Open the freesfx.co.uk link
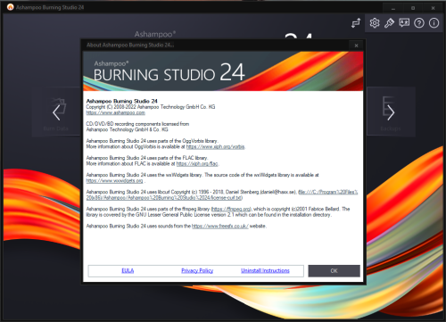The image size is (446, 322). [x=220, y=226]
